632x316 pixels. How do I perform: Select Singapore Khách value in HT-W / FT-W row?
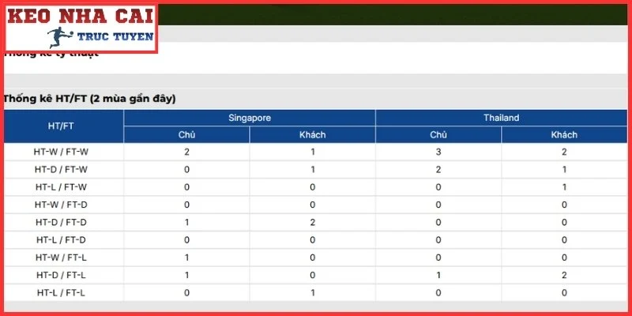click(312, 152)
